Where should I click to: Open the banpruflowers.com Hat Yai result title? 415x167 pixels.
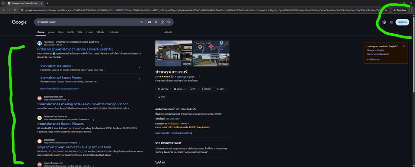tap(85, 104)
